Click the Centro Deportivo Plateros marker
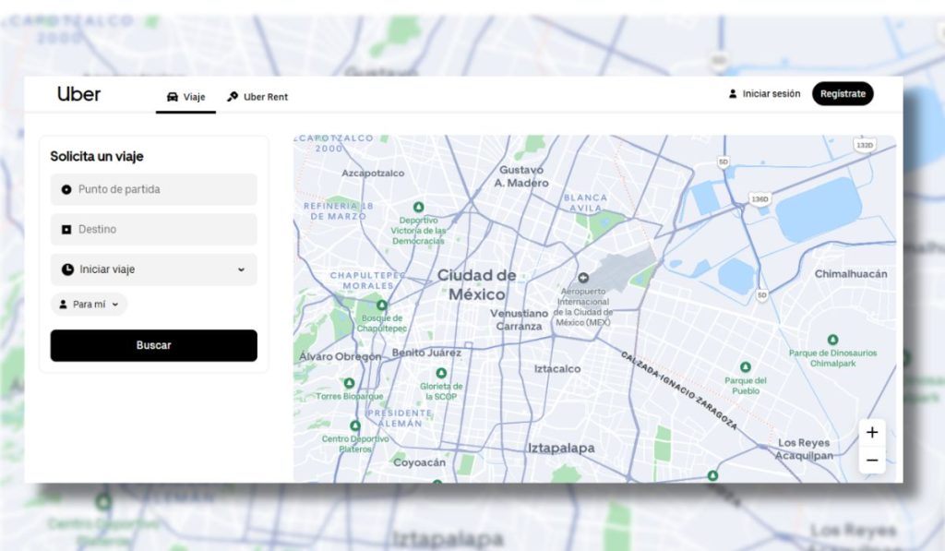This screenshot has height=551, width=945. pyautogui.click(x=355, y=425)
